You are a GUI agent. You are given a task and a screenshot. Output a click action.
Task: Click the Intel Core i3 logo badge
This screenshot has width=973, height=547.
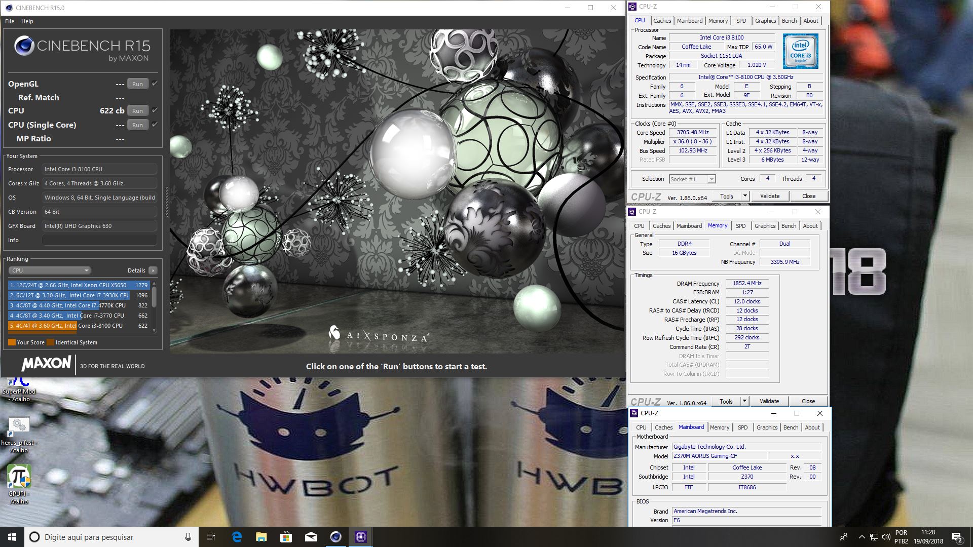click(x=800, y=51)
